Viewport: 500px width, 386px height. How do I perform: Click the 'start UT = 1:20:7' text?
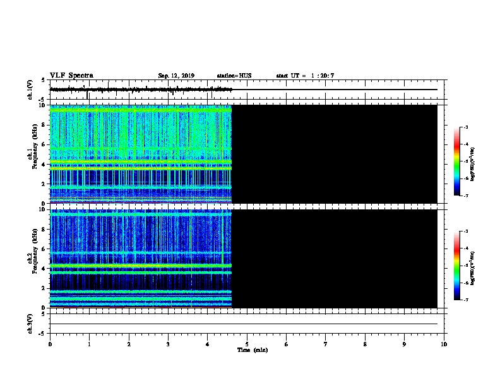305,76
